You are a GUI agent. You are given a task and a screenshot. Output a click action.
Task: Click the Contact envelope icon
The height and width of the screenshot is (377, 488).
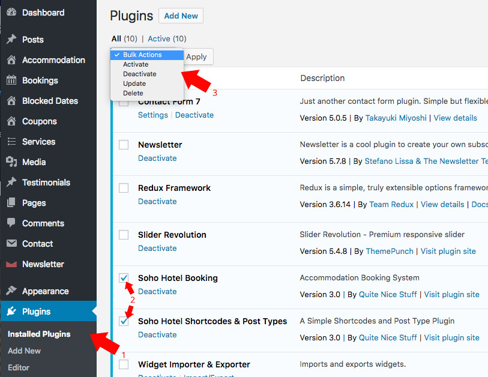(11, 244)
